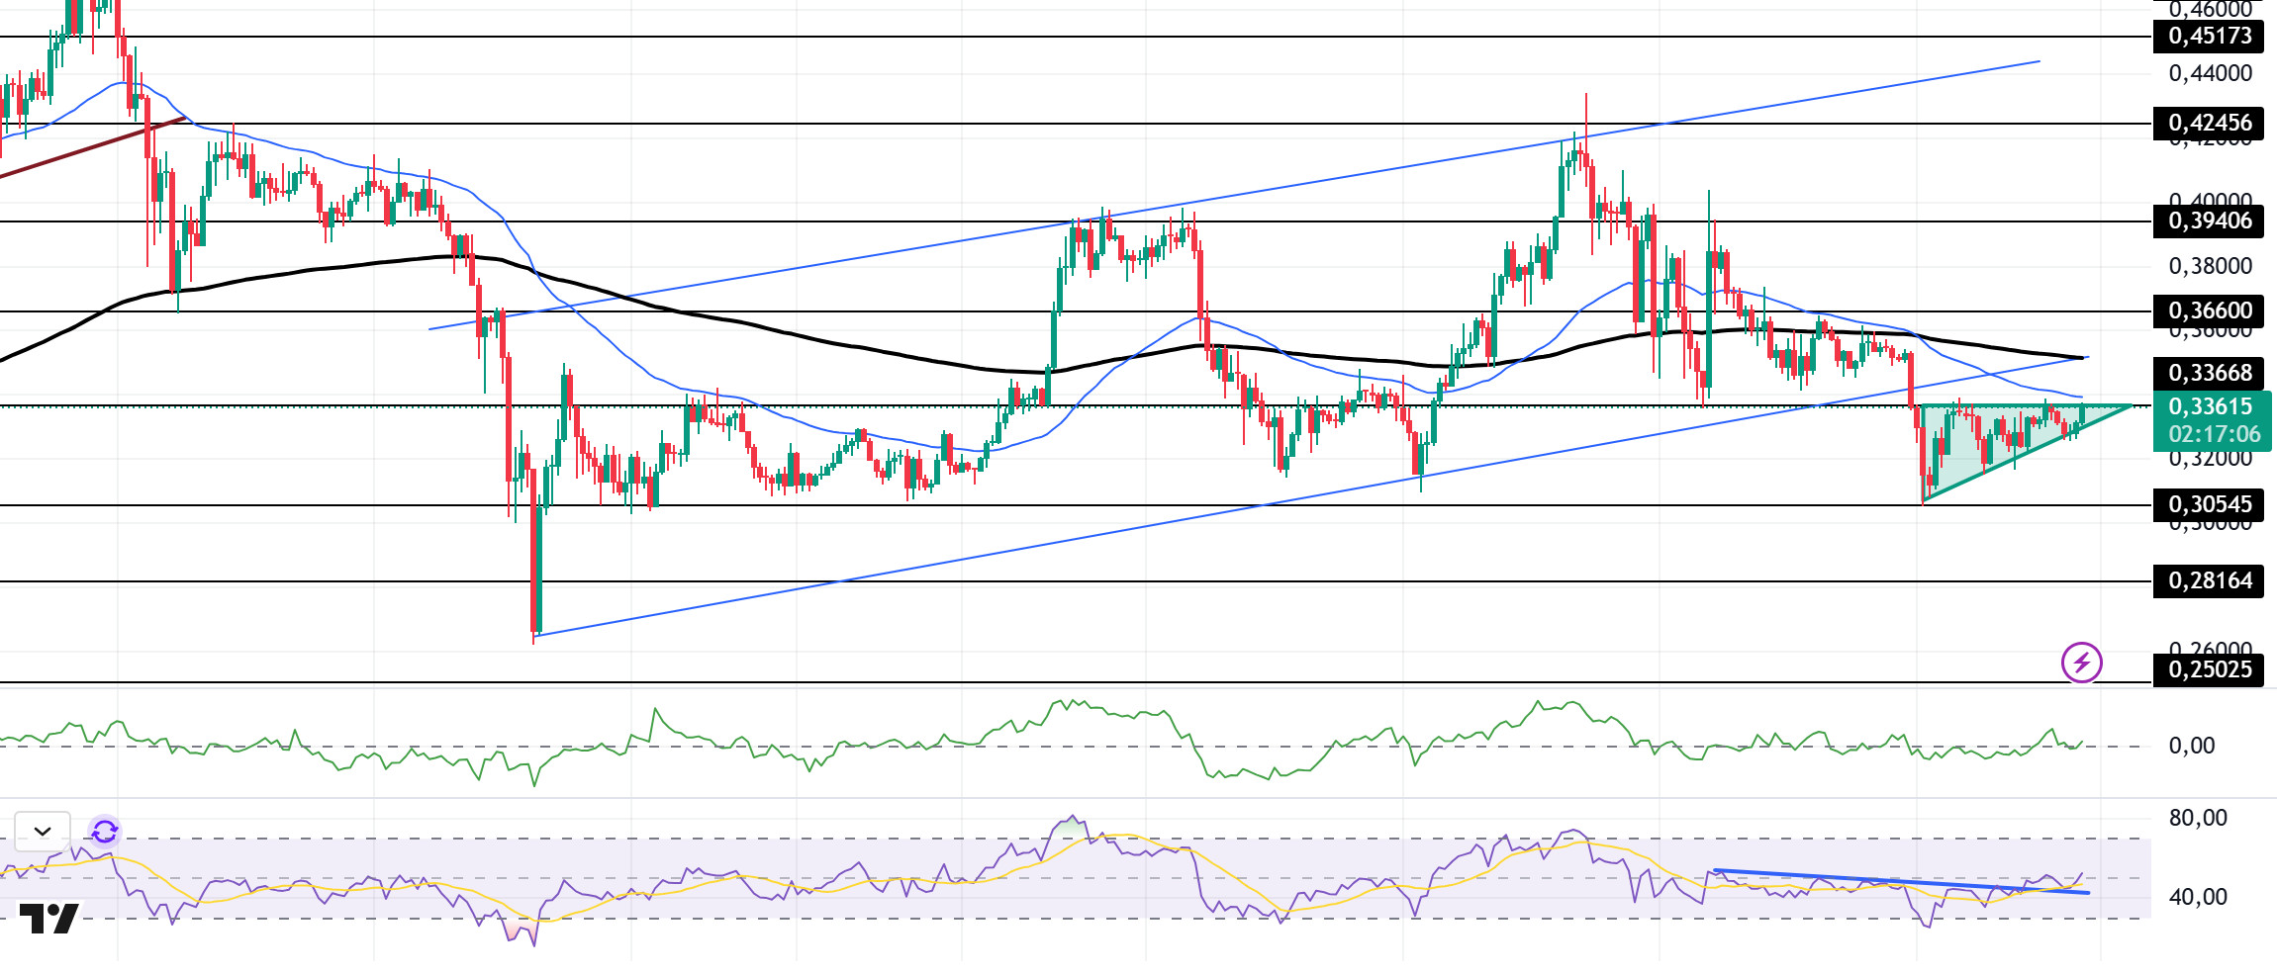Expand the collapse chevron on the indicator pane

tap(43, 832)
